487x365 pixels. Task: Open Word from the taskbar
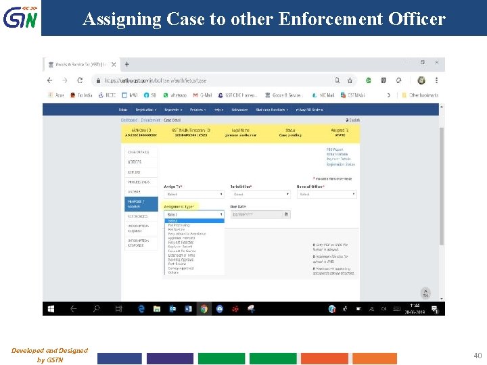pos(188,309)
